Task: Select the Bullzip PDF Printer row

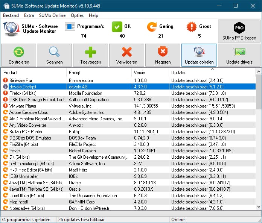Action: click(128, 132)
